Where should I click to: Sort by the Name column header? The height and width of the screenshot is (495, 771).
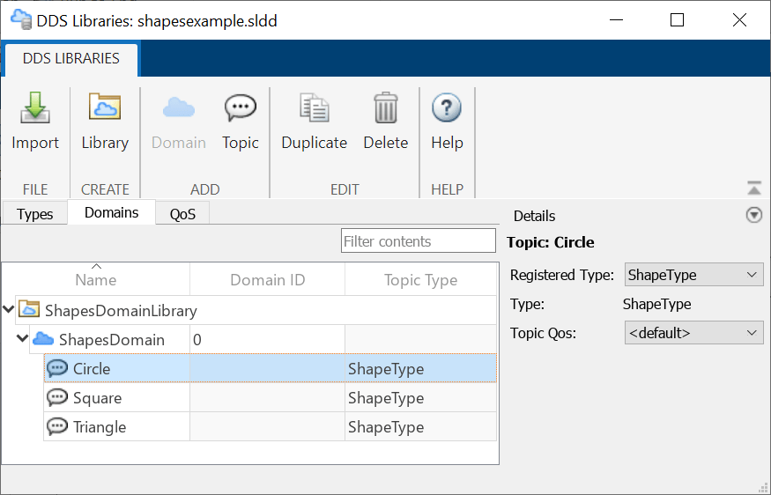96,280
